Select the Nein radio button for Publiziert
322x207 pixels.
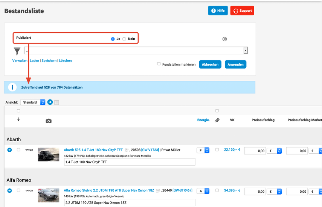(124, 39)
